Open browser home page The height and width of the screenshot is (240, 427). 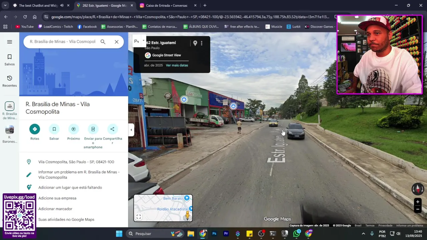point(35,17)
